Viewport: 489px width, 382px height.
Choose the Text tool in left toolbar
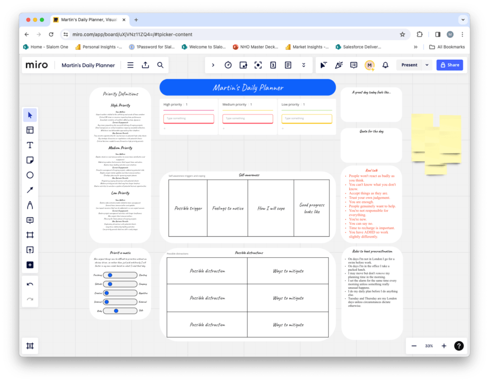pos(30,145)
